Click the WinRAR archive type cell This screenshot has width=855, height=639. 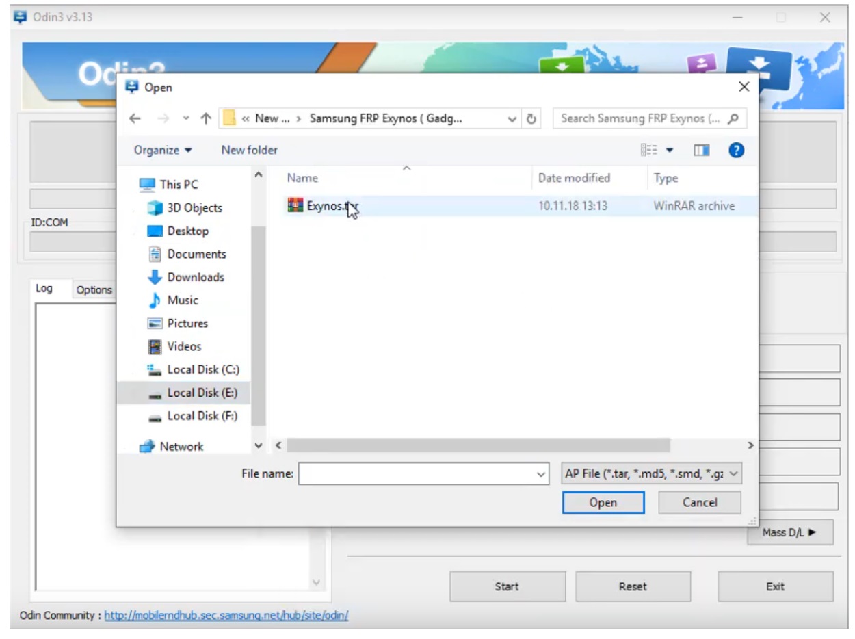click(694, 206)
